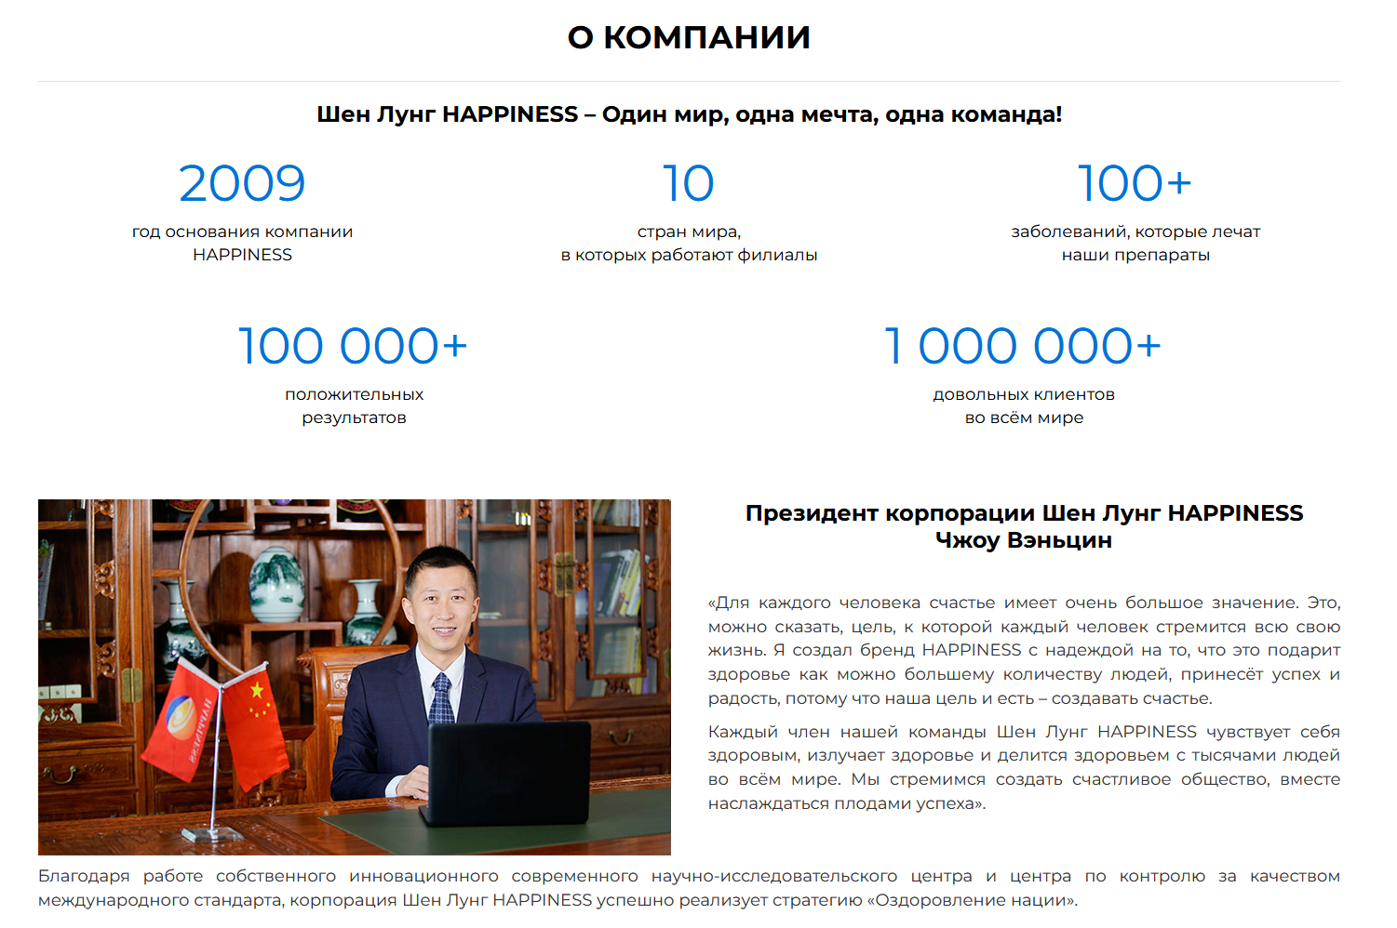Click the "2009" founding year figure
This screenshot has width=1397, height=928.
242,183
